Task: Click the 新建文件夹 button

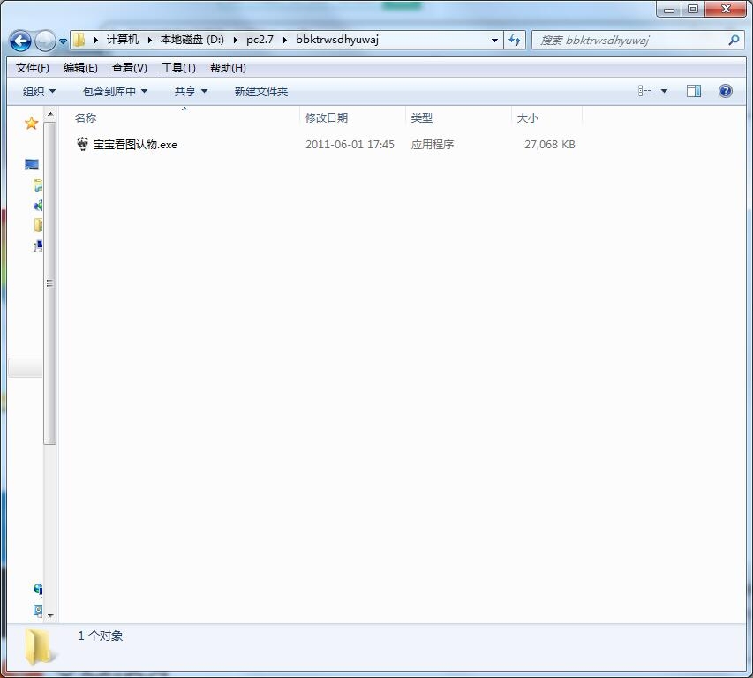Action: 260,91
